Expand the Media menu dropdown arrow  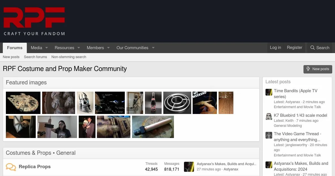[x=47, y=48]
